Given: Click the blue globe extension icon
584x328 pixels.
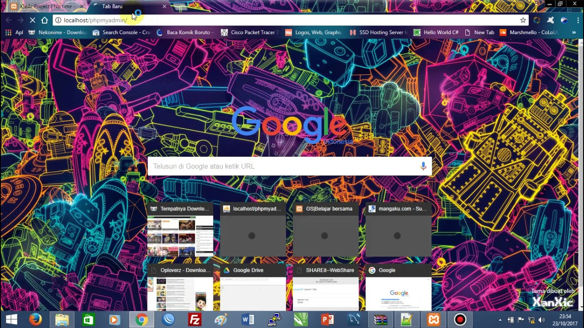Looking at the screenshot, I should (x=564, y=20).
